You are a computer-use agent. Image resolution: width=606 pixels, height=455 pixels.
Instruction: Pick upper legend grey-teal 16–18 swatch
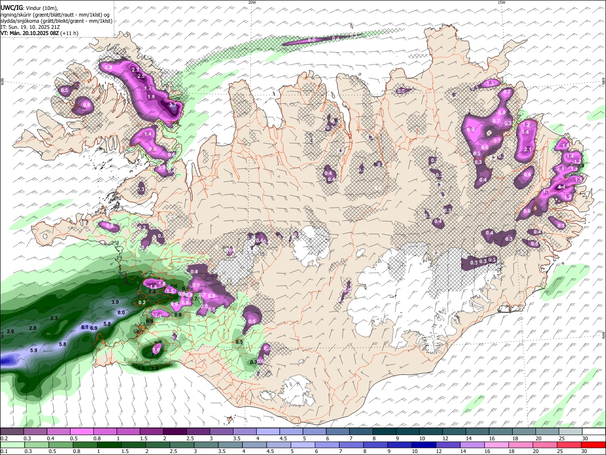click(501, 432)
